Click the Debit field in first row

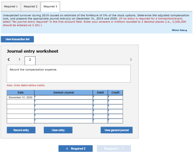(100, 97)
